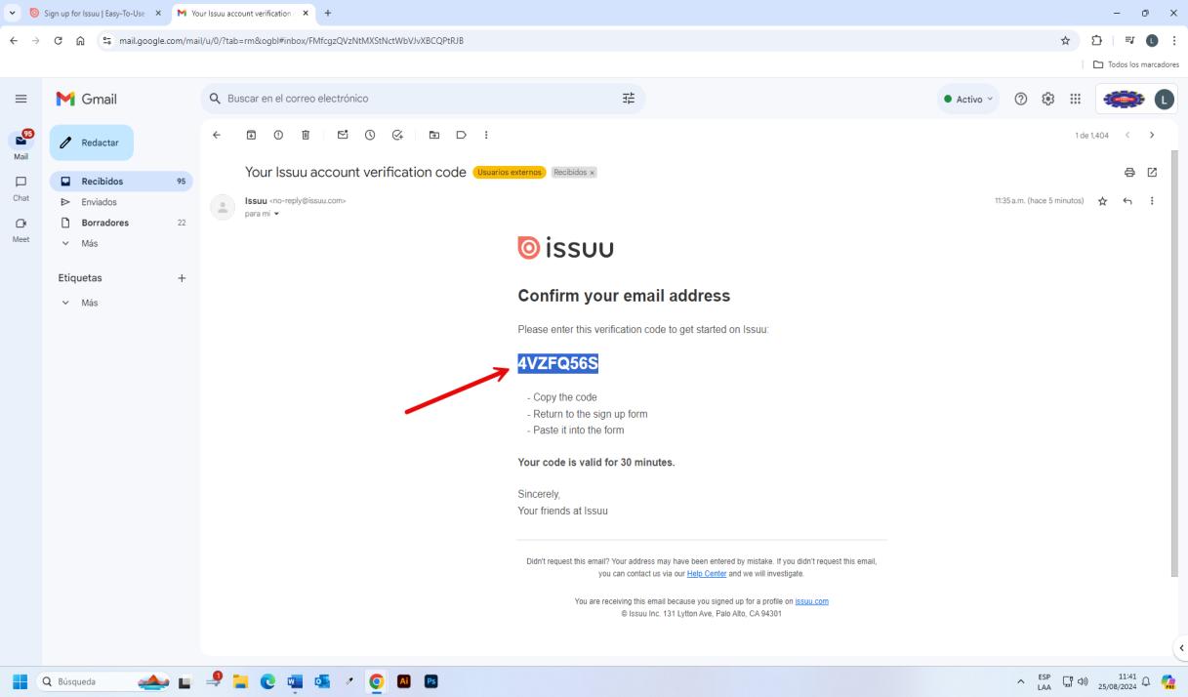Expand recipient details next to para mí
The height and width of the screenshot is (697, 1188).
276,214
